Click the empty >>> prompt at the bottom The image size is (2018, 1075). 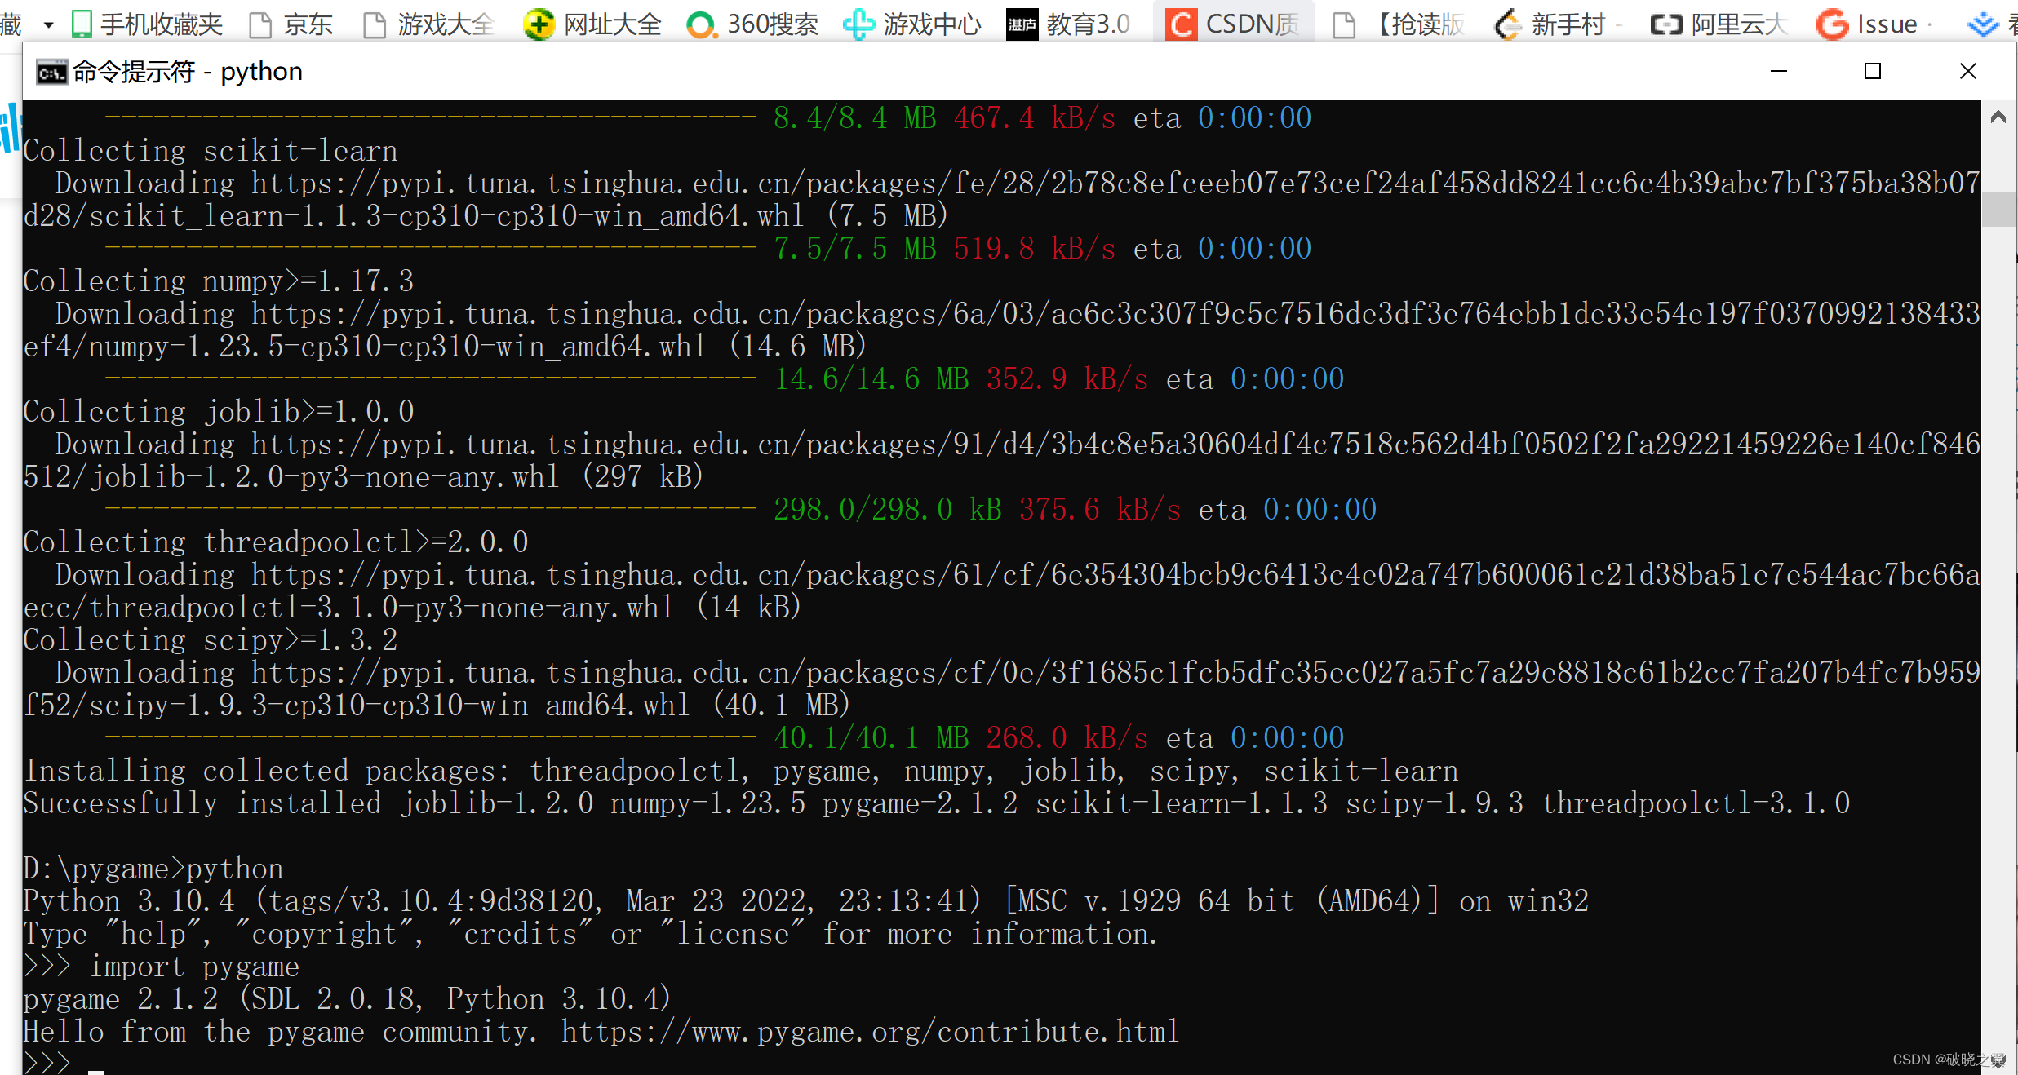(47, 1063)
